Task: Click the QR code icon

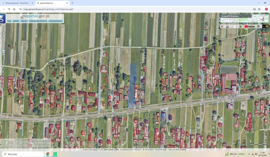Action: 222,27
